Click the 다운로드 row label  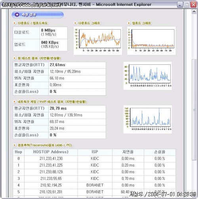(x=22, y=32)
